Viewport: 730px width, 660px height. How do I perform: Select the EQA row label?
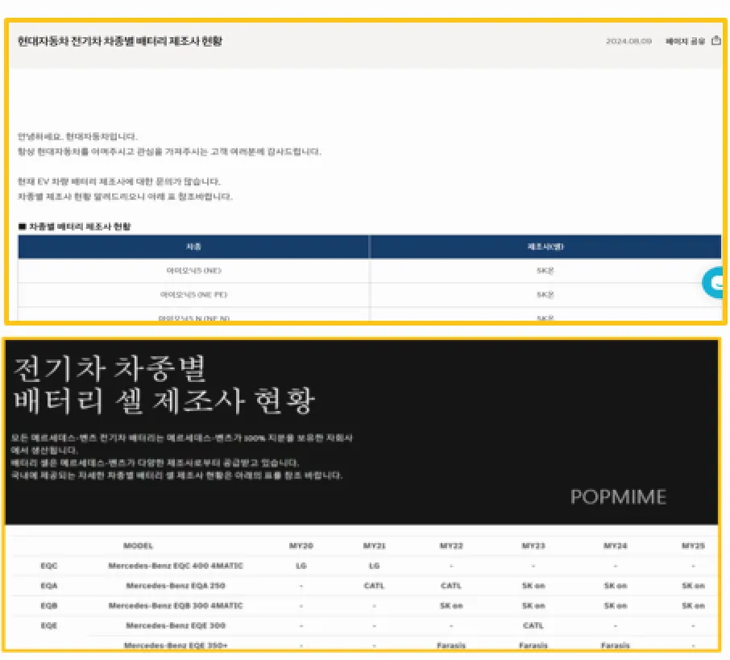[x=49, y=586]
